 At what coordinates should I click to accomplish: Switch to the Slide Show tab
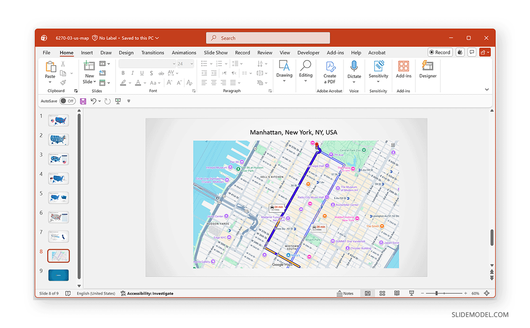[216, 53]
